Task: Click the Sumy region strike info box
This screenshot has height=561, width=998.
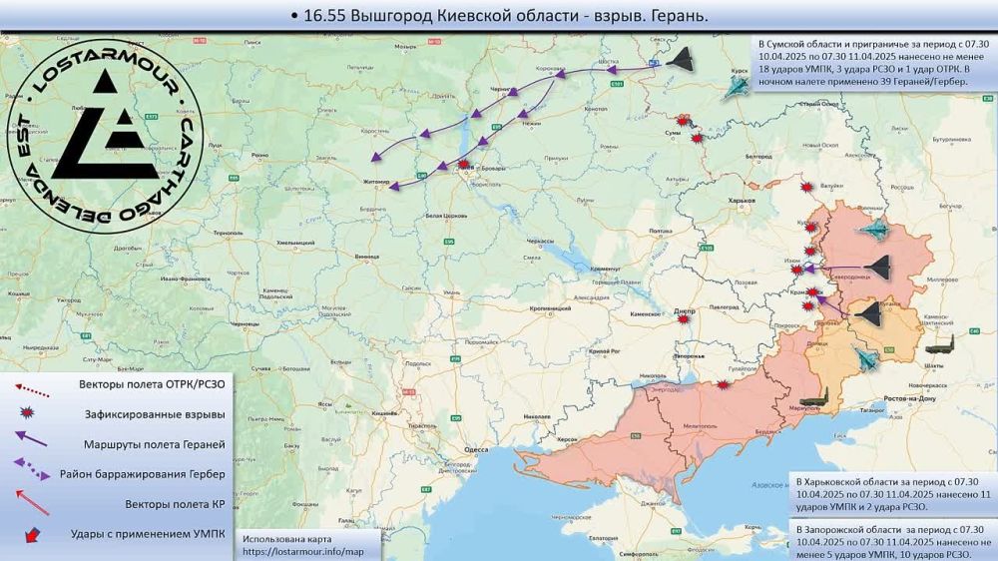Action: coord(872,70)
